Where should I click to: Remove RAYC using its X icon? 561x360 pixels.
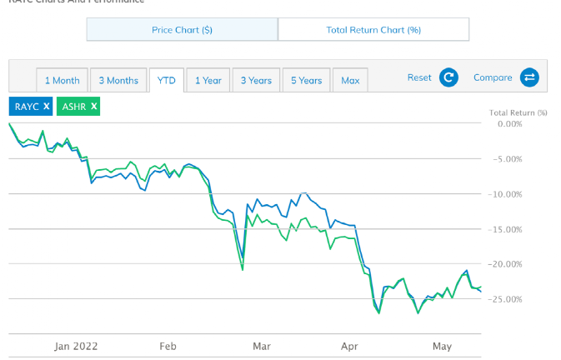[x=46, y=106]
